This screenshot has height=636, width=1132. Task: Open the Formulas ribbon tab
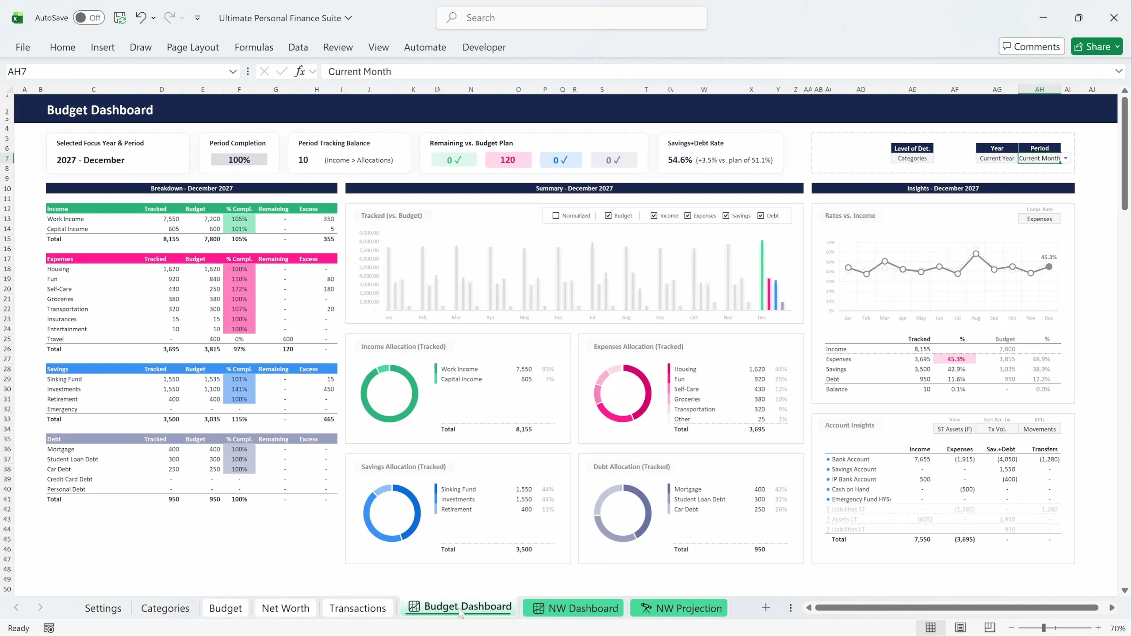point(254,47)
